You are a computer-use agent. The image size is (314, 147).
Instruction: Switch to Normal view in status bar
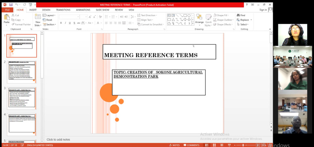[207, 145]
